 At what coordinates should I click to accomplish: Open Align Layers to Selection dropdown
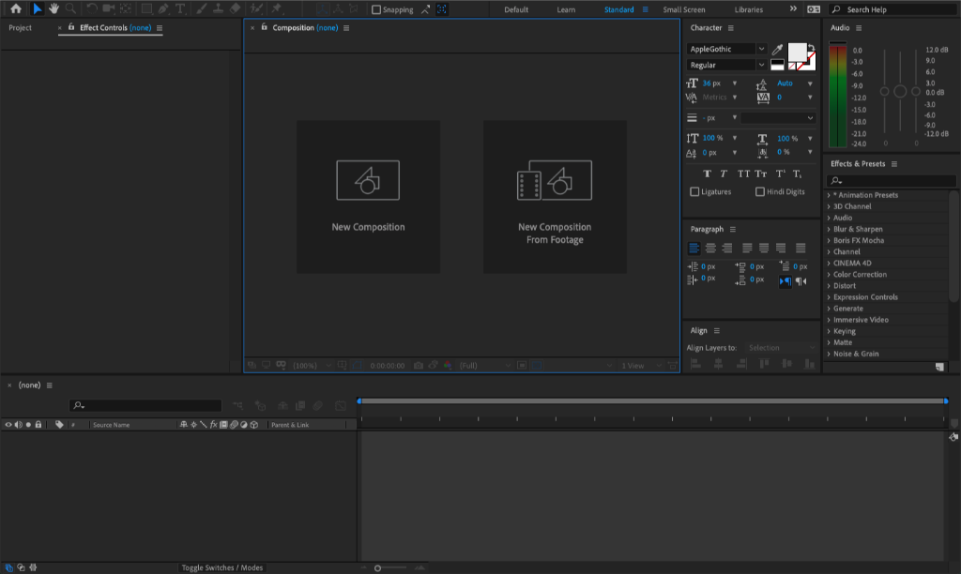(782, 348)
